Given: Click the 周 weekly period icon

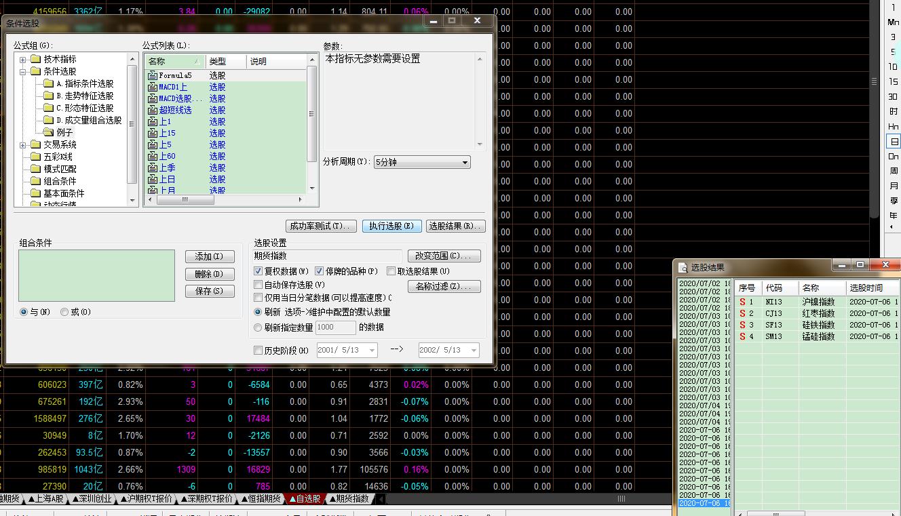Looking at the screenshot, I should pos(894,172).
